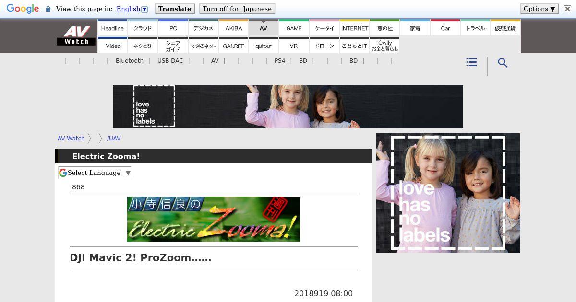576x302 pixels.
Task: Click the Google logo in translate bar
Action: (23, 9)
